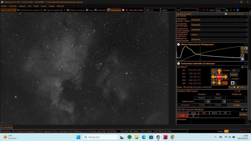Open the Fichier menu

tap(4, 6)
